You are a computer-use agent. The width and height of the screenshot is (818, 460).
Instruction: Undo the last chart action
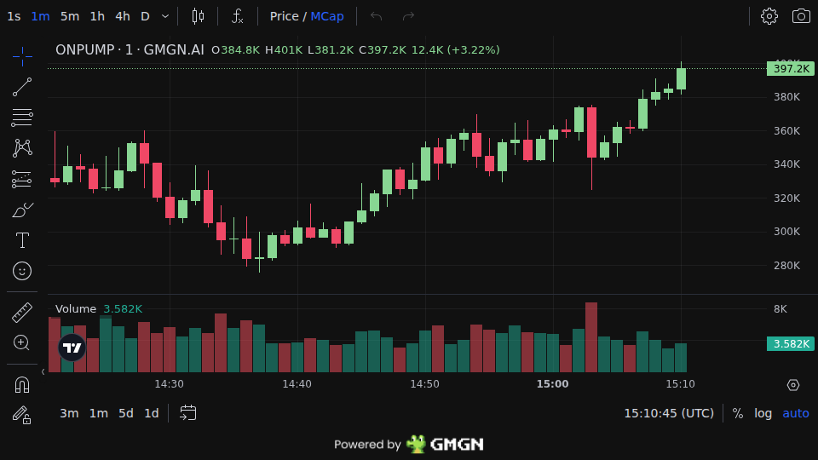[376, 16]
